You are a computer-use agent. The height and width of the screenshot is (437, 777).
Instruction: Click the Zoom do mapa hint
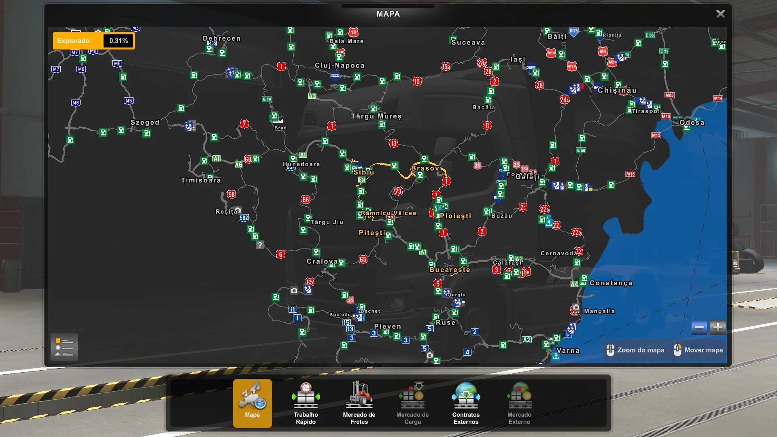635,350
